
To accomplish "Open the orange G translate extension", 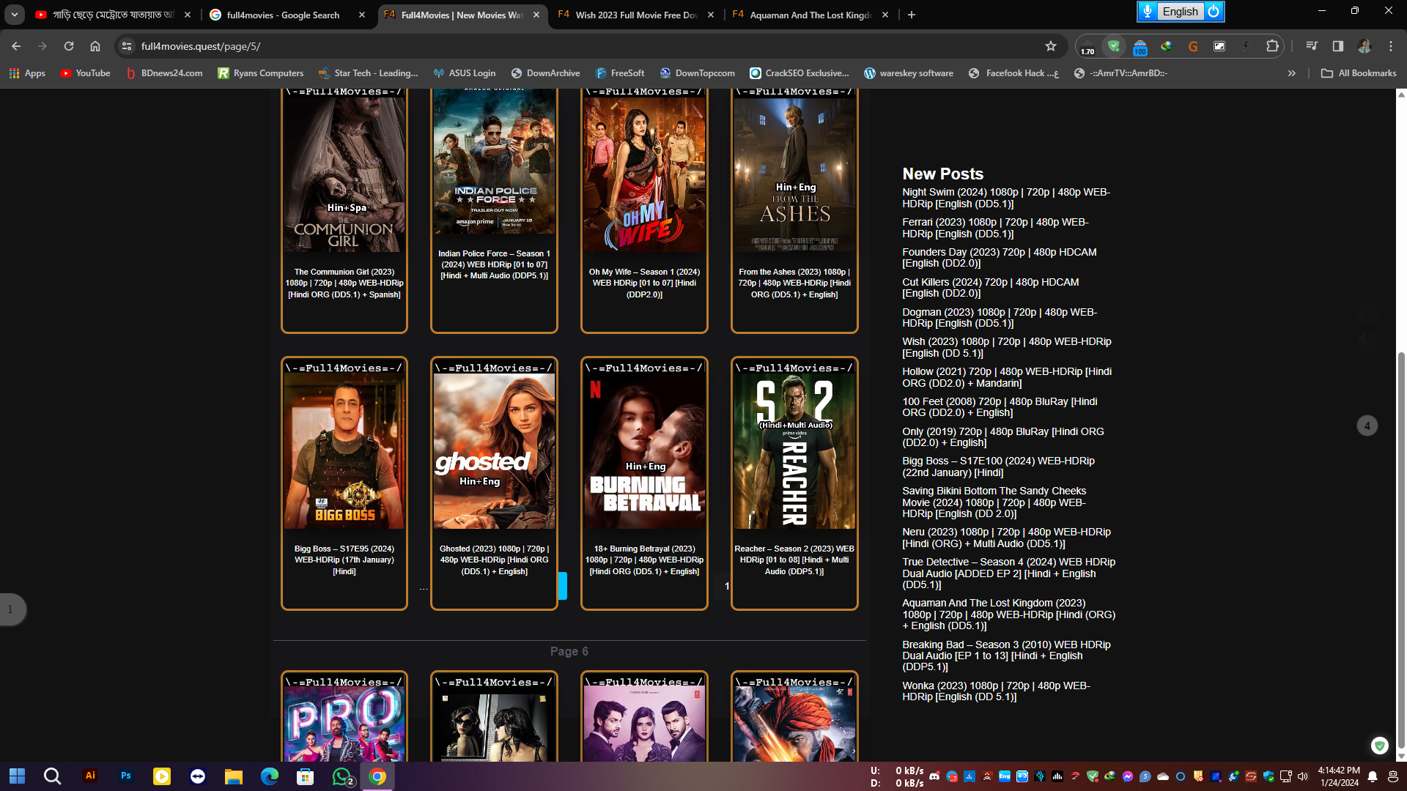I will click(x=1193, y=45).
